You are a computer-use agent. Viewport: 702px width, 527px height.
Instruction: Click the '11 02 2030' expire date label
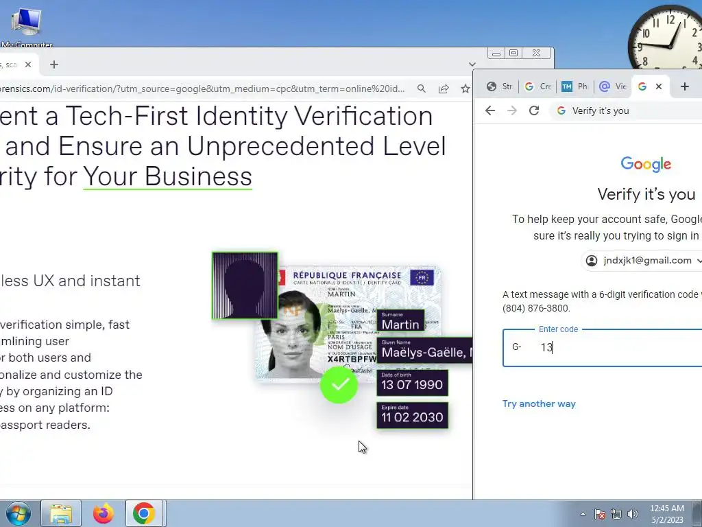coord(412,415)
